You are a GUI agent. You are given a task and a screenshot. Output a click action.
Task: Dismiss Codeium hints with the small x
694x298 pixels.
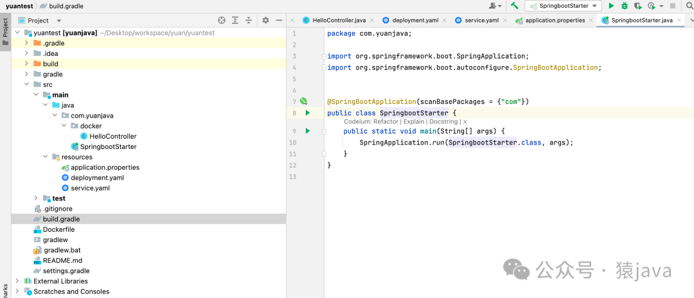tap(465, 121)
